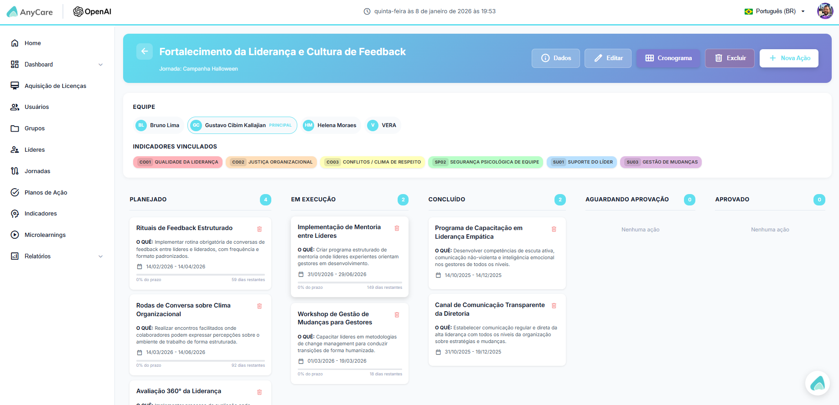Click the Brazil flag icon
The height and width of the screenshot is (405, 839).
749,11
